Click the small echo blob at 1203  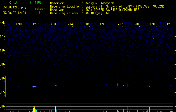56,86
